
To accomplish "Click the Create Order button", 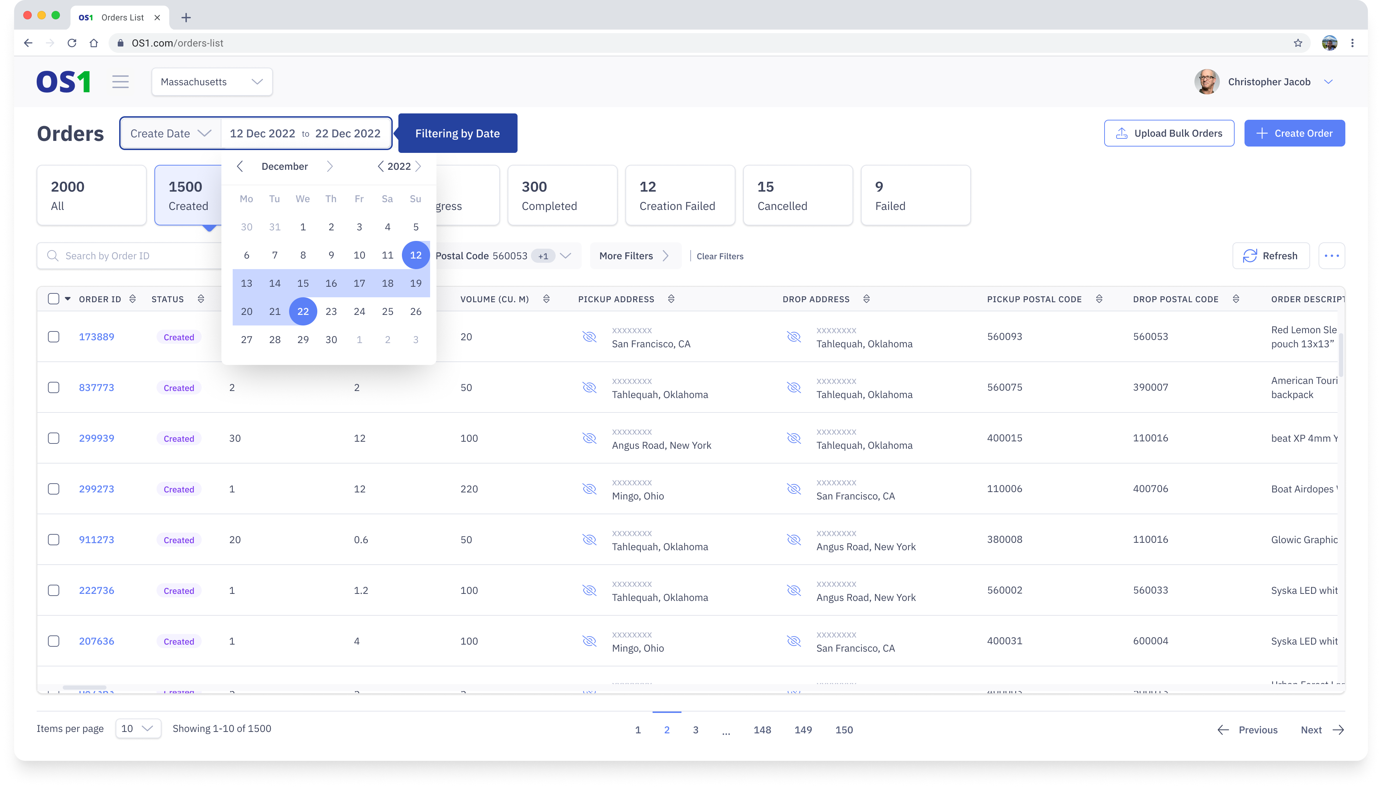I will (1294, 133).
